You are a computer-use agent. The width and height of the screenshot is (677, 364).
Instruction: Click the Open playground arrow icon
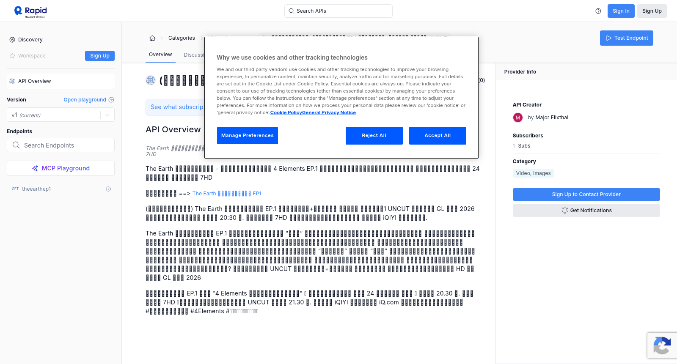pos(111,100)
